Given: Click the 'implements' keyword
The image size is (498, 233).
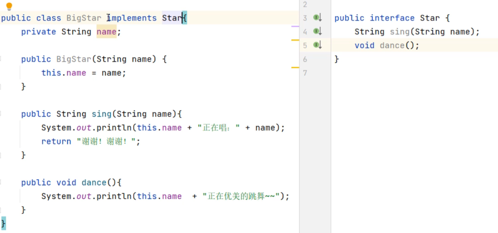Looking at the screenshot, I should coord(132,18).
